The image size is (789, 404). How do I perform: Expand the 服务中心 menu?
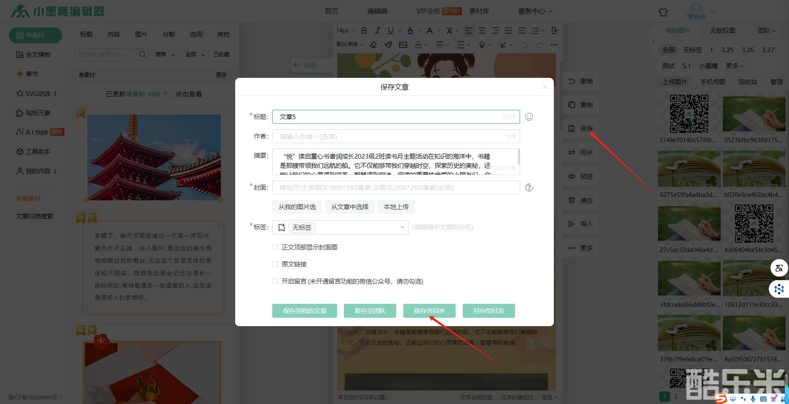tap(535, 11)
